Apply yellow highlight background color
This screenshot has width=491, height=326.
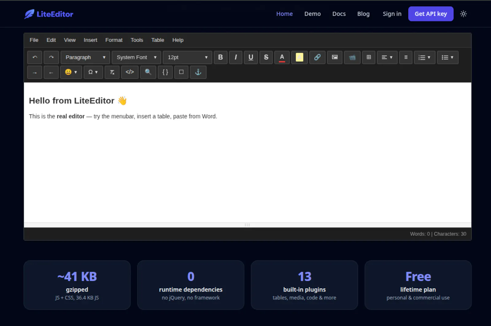(x=299, y=57)
